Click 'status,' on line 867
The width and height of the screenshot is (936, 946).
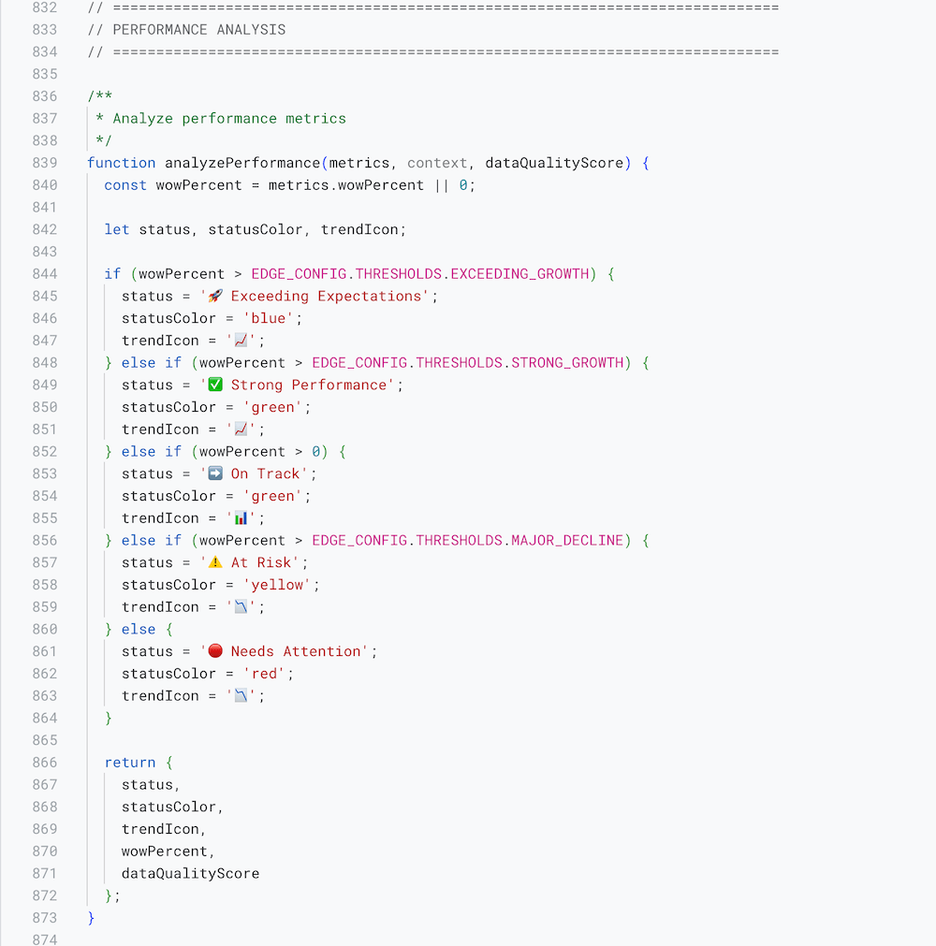point(151,784)
